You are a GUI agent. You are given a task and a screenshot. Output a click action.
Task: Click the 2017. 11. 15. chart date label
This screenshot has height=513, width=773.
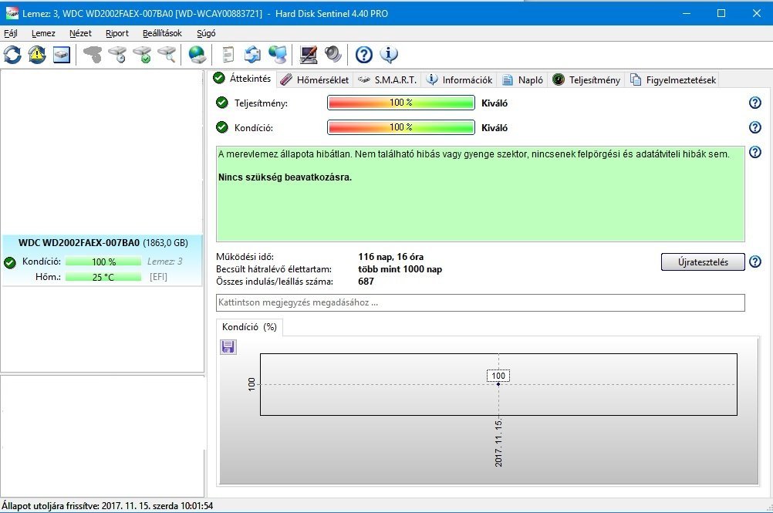pyautogui.click(x=498, y=443)
